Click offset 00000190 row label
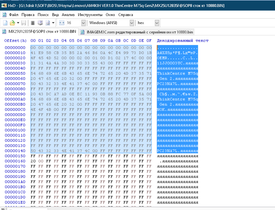275x210 pixels. [15, 177]
